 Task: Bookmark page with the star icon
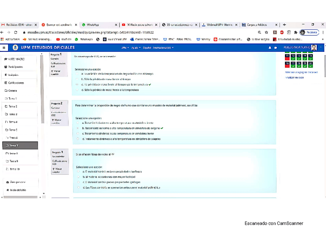point(266,33)
